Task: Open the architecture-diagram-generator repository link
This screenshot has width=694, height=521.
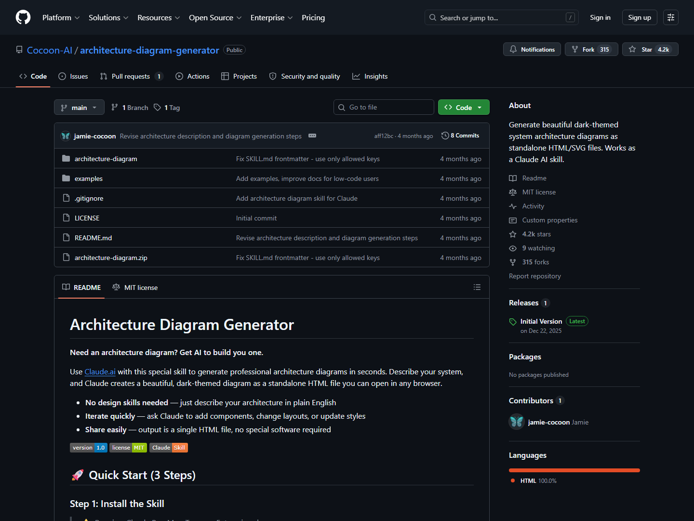Action: 149,50
